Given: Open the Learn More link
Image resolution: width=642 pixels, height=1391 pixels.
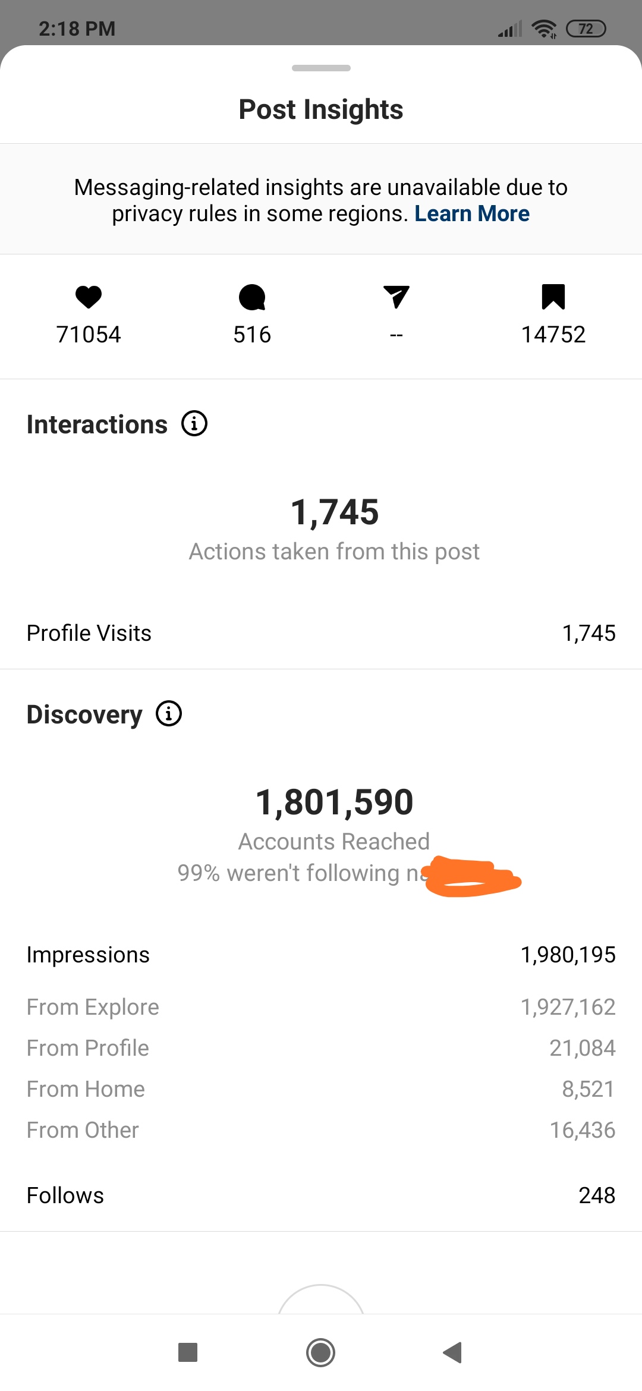Looking at the screenshot, I should pos(472,213).
